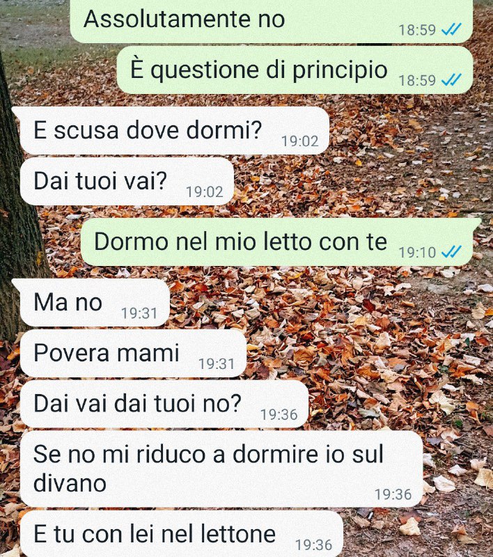Tap the message about sleeping on the divano
This screenshot has width=493, height=557.
coord(221,469)
